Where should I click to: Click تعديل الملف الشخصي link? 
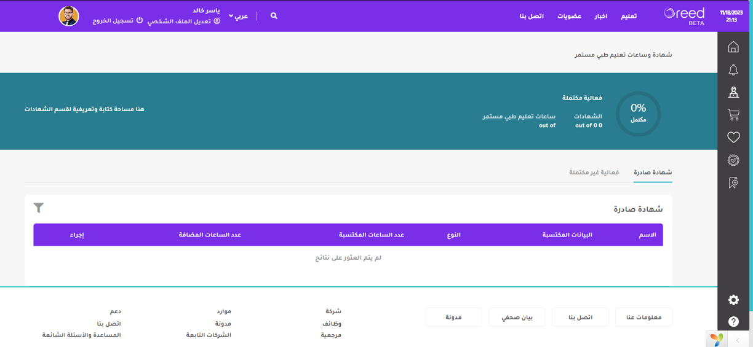[x=184, y=21]
